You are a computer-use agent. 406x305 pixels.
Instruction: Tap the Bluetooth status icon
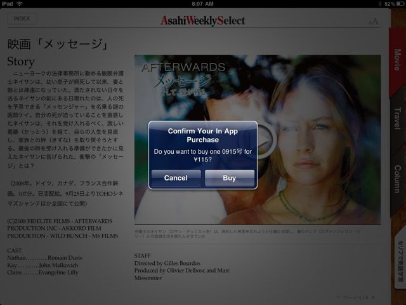380,4
